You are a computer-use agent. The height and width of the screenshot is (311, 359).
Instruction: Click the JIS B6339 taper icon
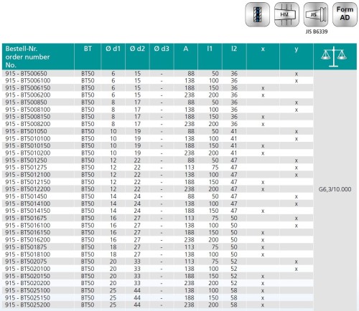click(316, 14)
